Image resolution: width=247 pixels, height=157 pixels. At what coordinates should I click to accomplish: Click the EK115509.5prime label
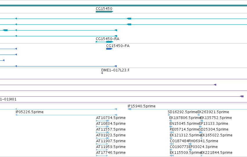click(x=185, y=153)
